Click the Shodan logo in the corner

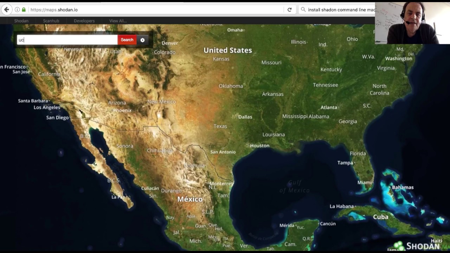[x=417, y=246]
